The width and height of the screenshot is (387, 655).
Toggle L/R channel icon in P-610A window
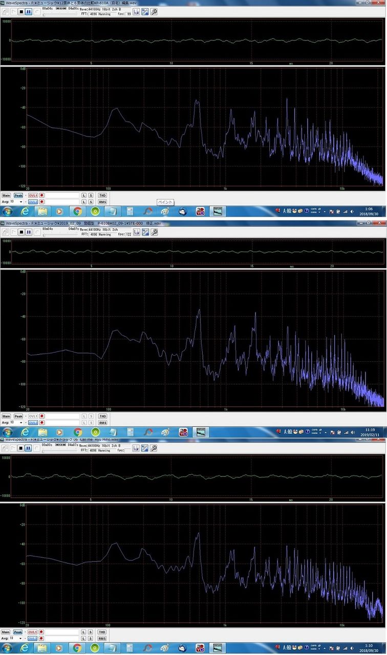click(136, 12)
